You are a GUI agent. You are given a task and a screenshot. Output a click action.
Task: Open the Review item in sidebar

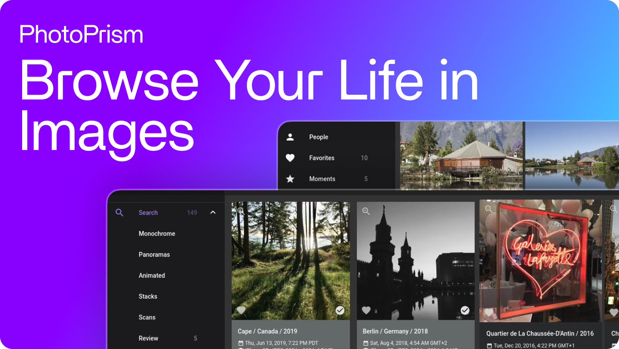tap(148, 338)
